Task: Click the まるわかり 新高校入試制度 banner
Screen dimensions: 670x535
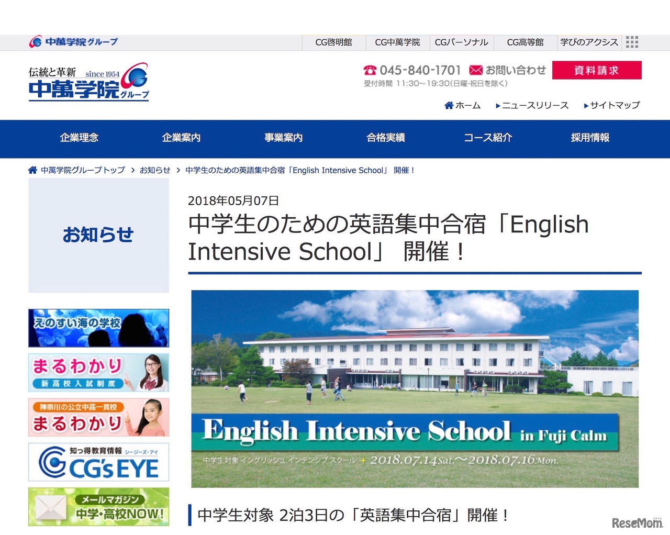Action: pyautogui.click(x=98, y=372)
